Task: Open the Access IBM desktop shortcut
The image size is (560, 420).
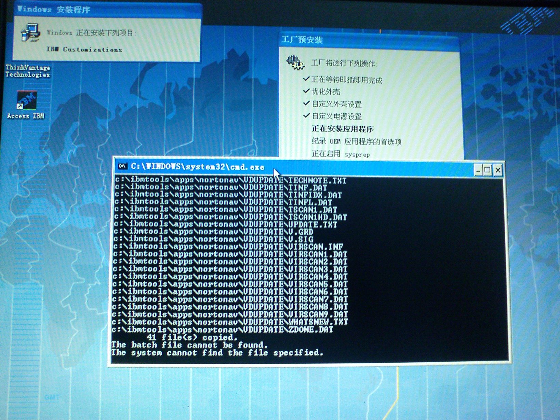Action: [x=26, y=105]
